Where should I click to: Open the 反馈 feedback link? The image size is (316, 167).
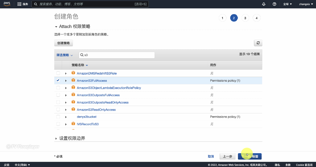pos(7,165)
